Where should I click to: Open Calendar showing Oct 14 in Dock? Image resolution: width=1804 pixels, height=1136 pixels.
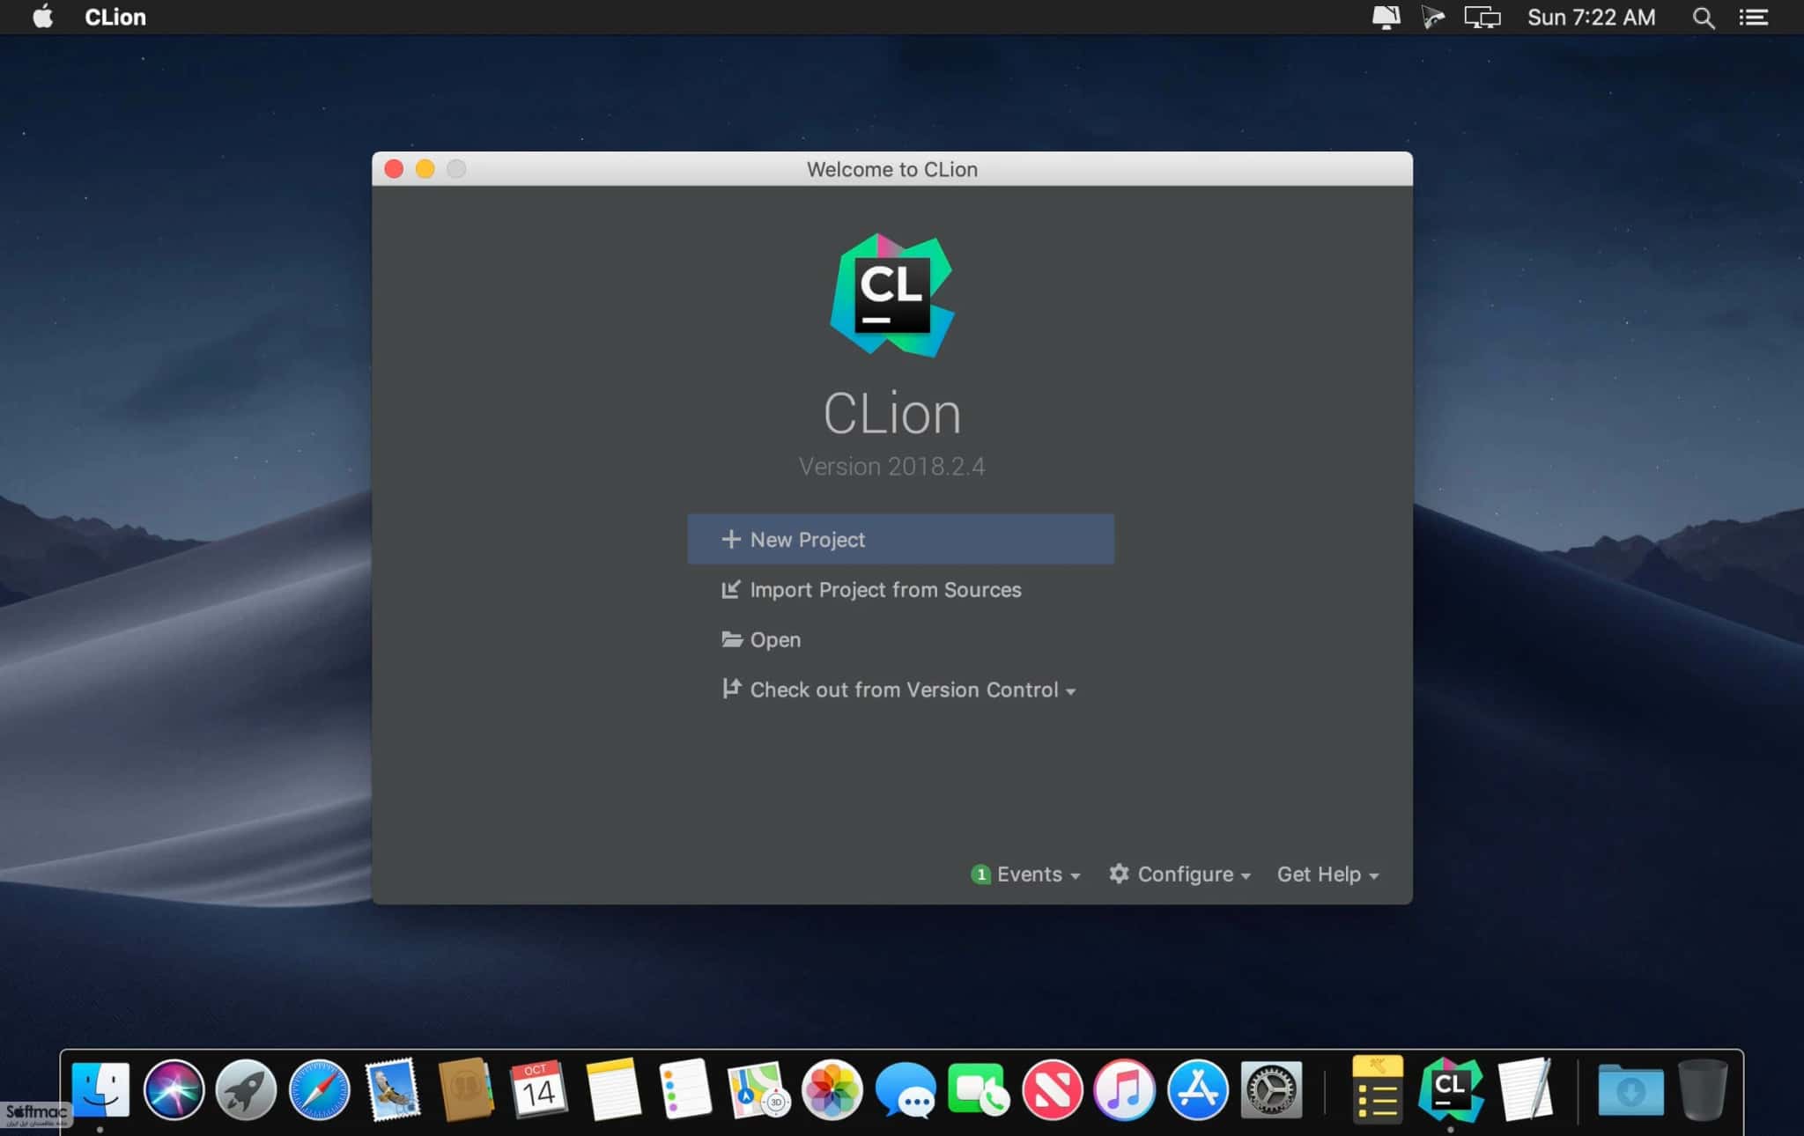[x=538, y=1090]
